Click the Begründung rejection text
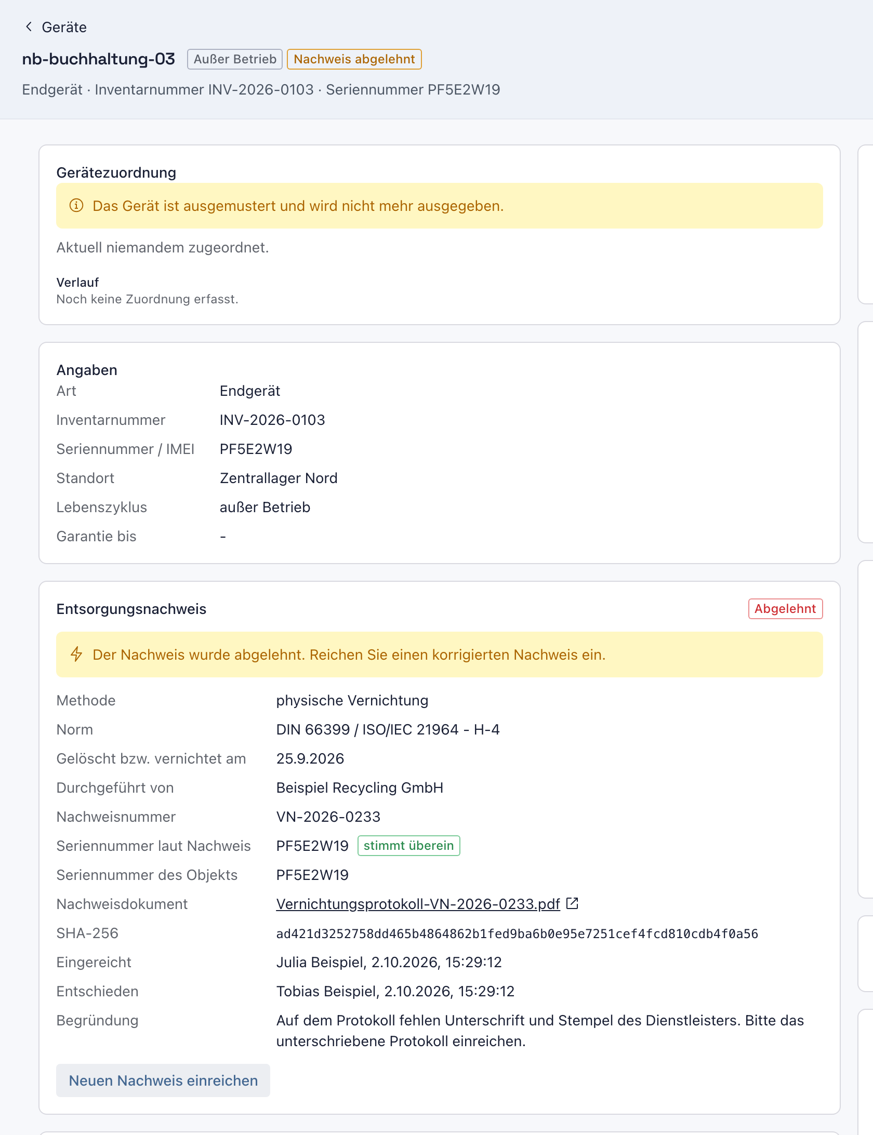The height and width of the screenshot is (1135, 873). coord(540,1031)
